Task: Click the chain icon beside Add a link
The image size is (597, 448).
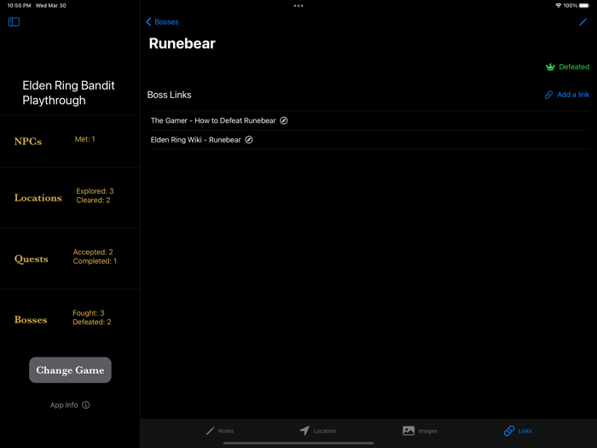Action: 548,95
